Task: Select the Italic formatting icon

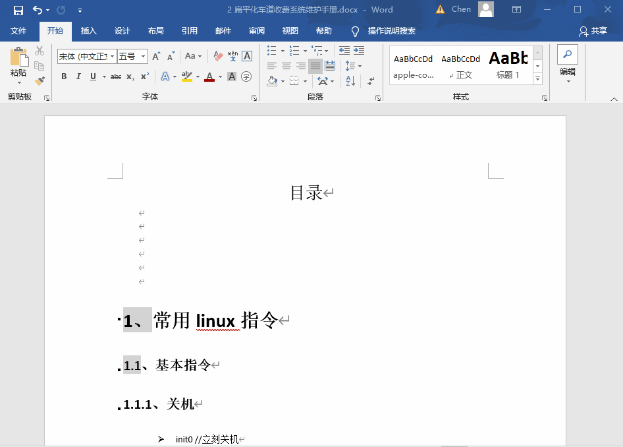Action: [78, 76]
